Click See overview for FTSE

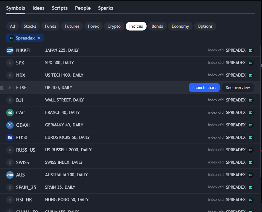[x=238, y=88]
